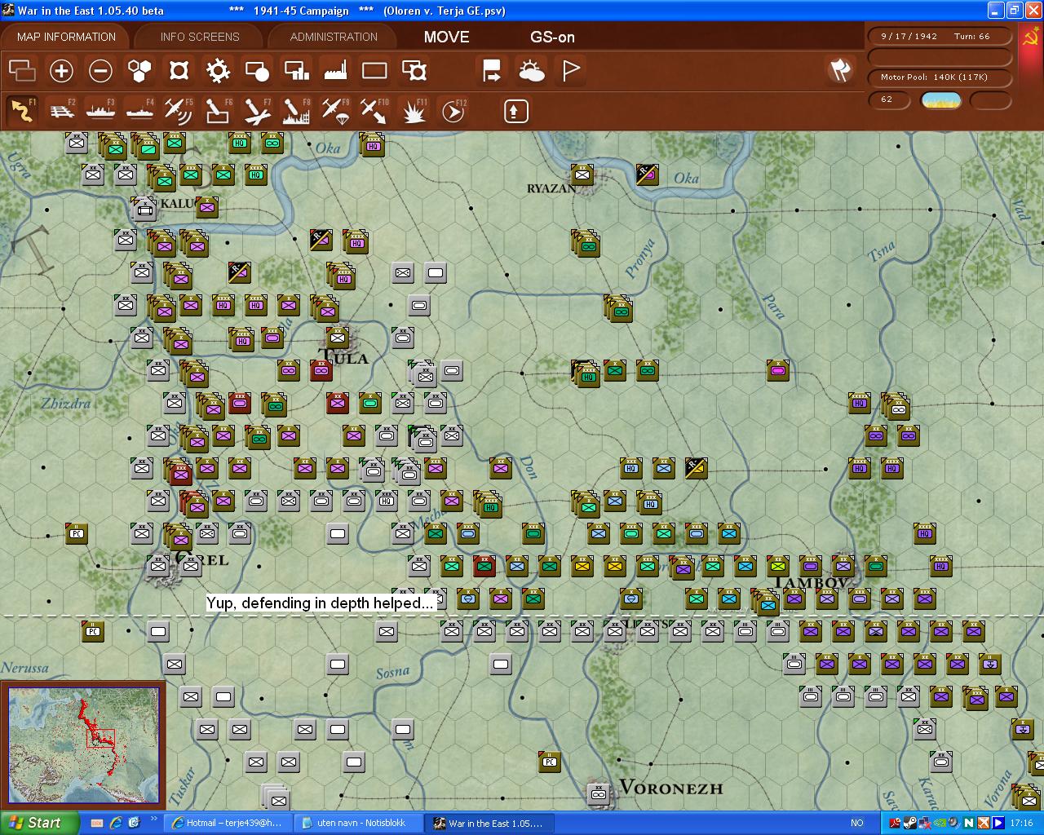Click Internet Explorer quick launch icon

[116, 823]
